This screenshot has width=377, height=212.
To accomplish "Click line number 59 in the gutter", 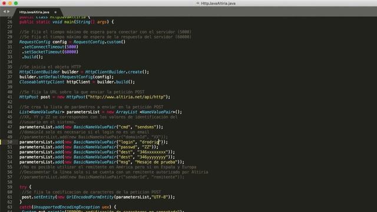I will click(x=9, y=187).
